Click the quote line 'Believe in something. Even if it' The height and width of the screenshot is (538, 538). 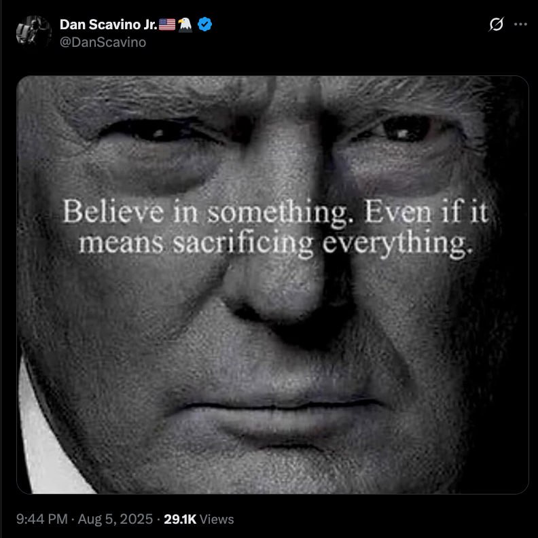276,213
